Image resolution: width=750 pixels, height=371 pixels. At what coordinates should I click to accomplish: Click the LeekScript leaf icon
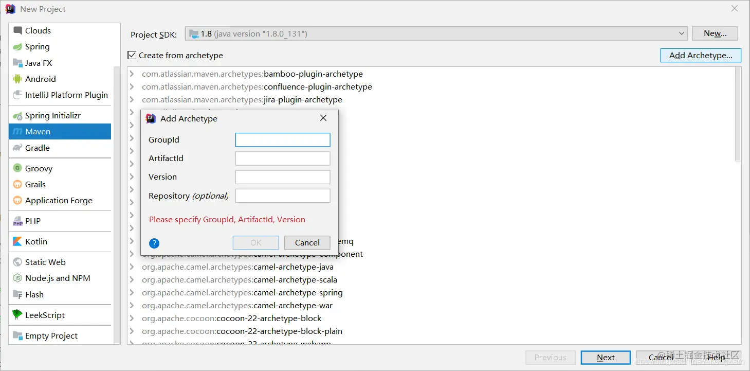(17, 315)
